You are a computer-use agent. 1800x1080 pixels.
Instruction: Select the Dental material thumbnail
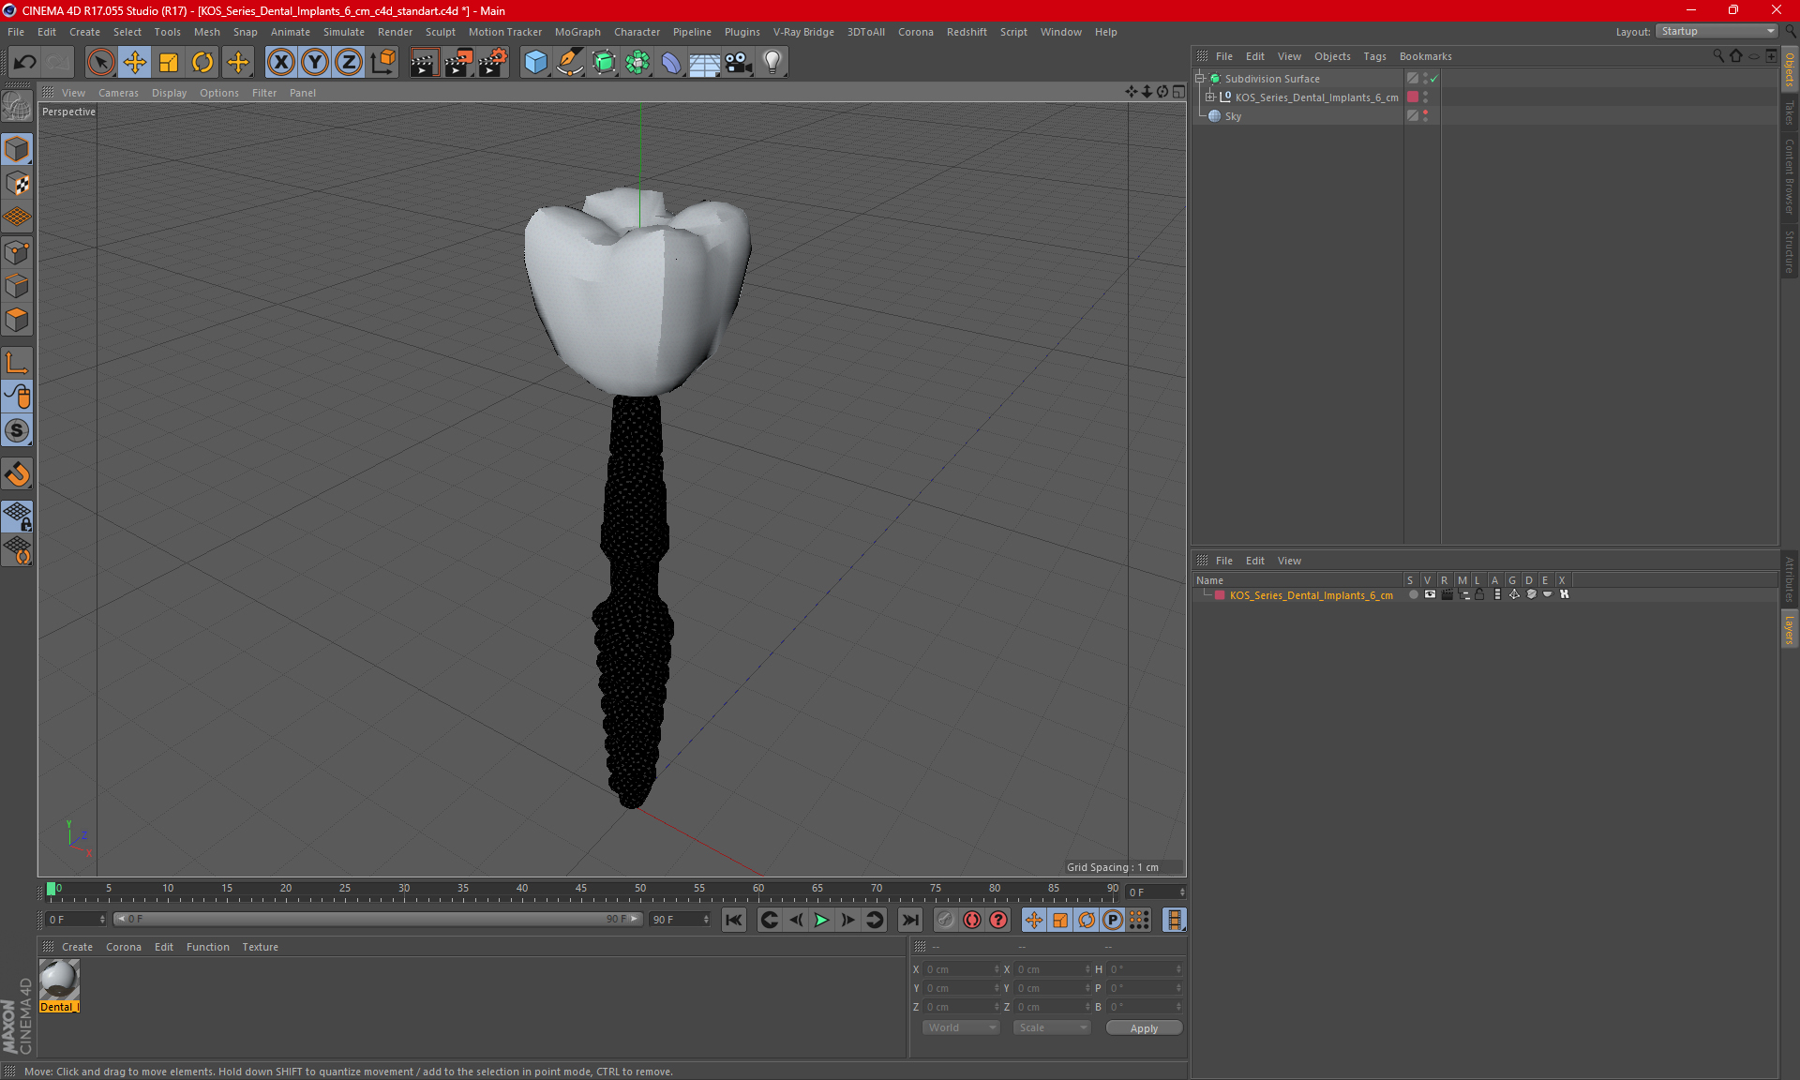[59, 980]
